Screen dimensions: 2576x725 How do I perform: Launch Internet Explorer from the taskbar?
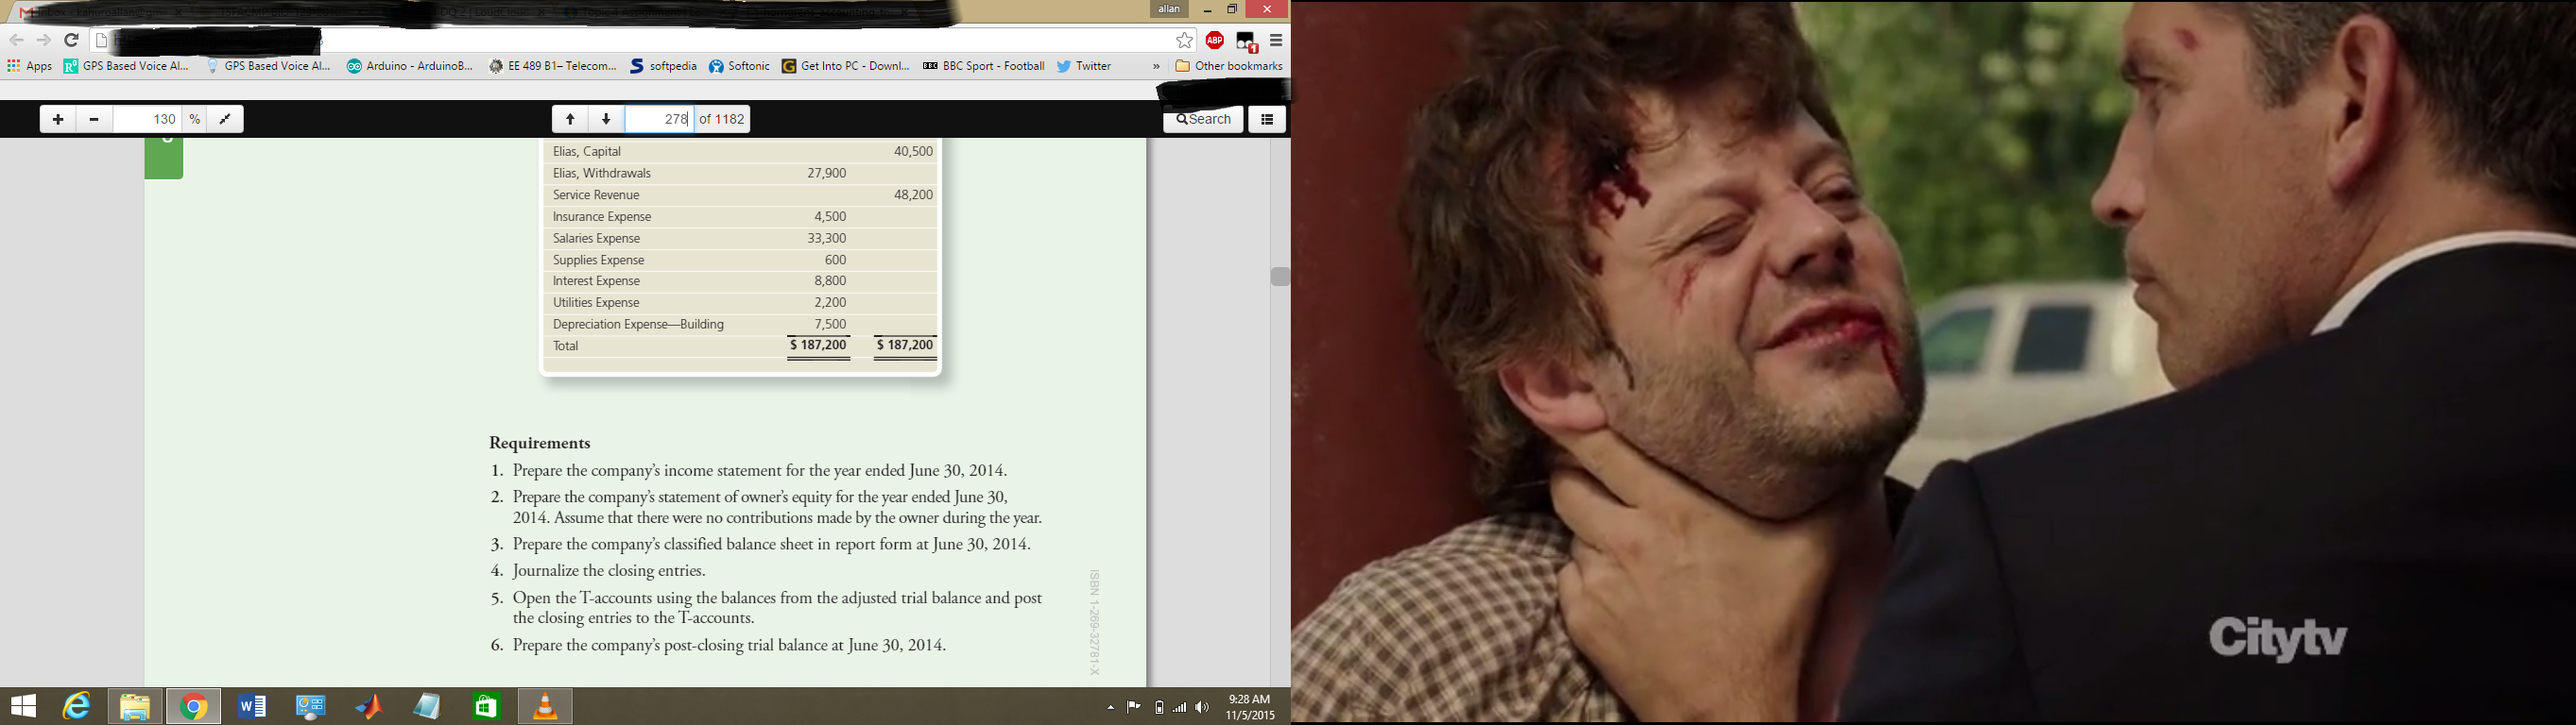[77, 707]
